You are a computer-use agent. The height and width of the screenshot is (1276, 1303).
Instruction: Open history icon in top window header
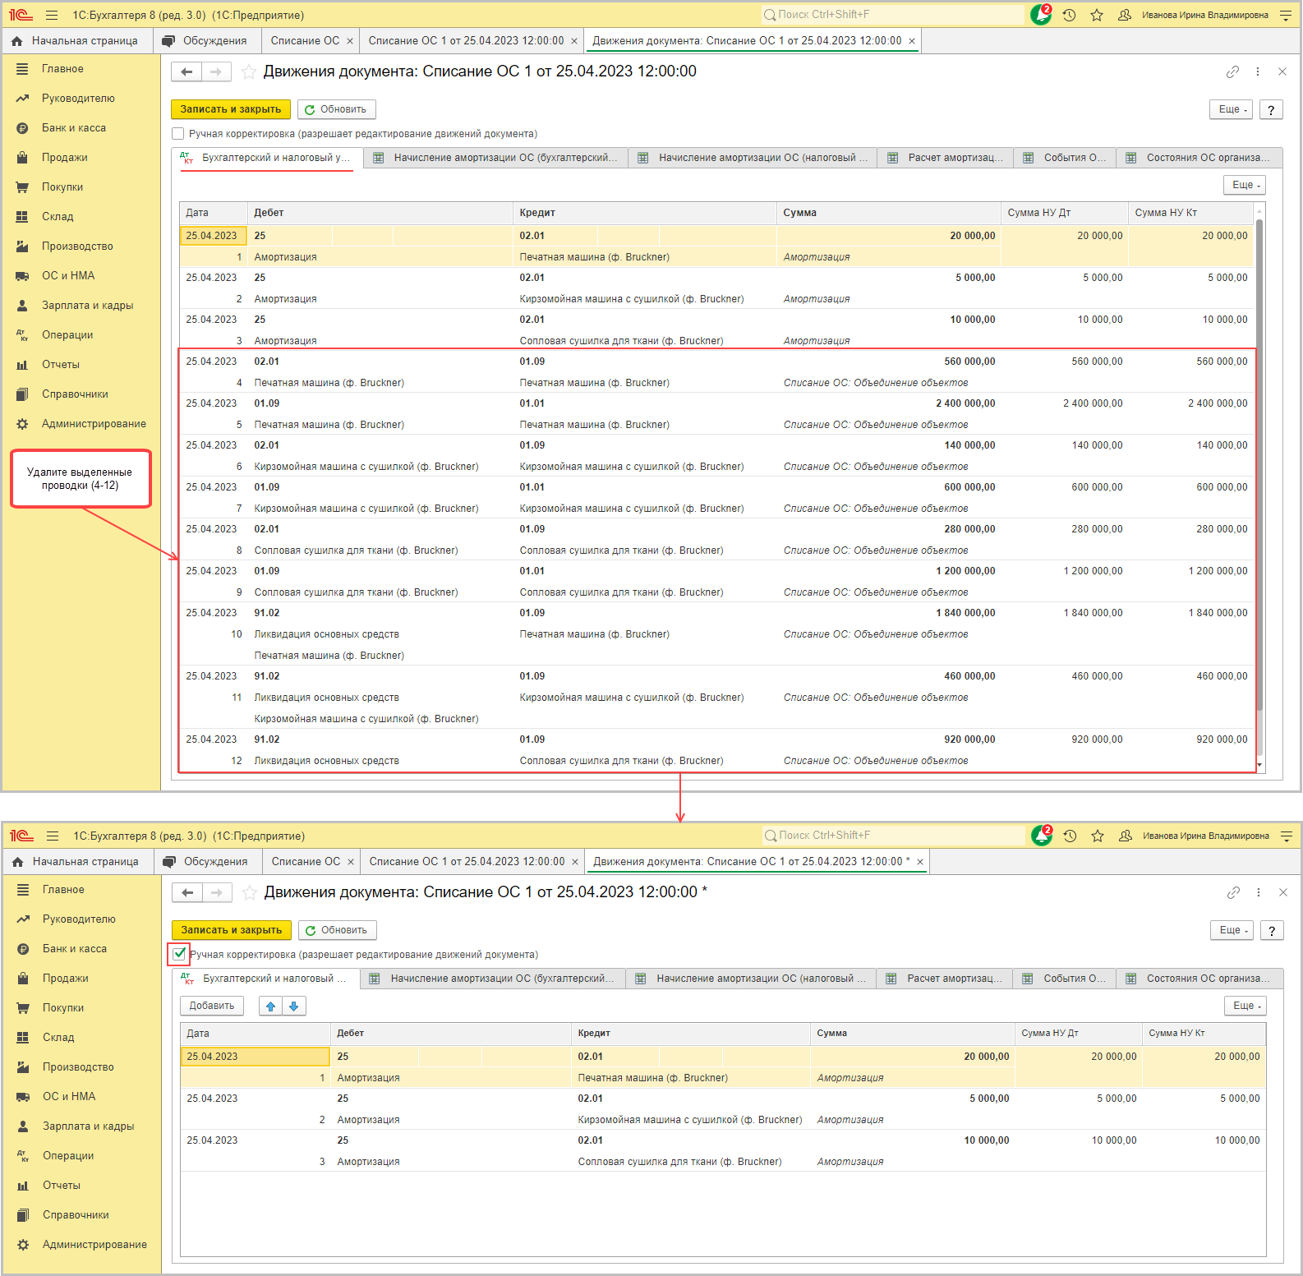1069,15
